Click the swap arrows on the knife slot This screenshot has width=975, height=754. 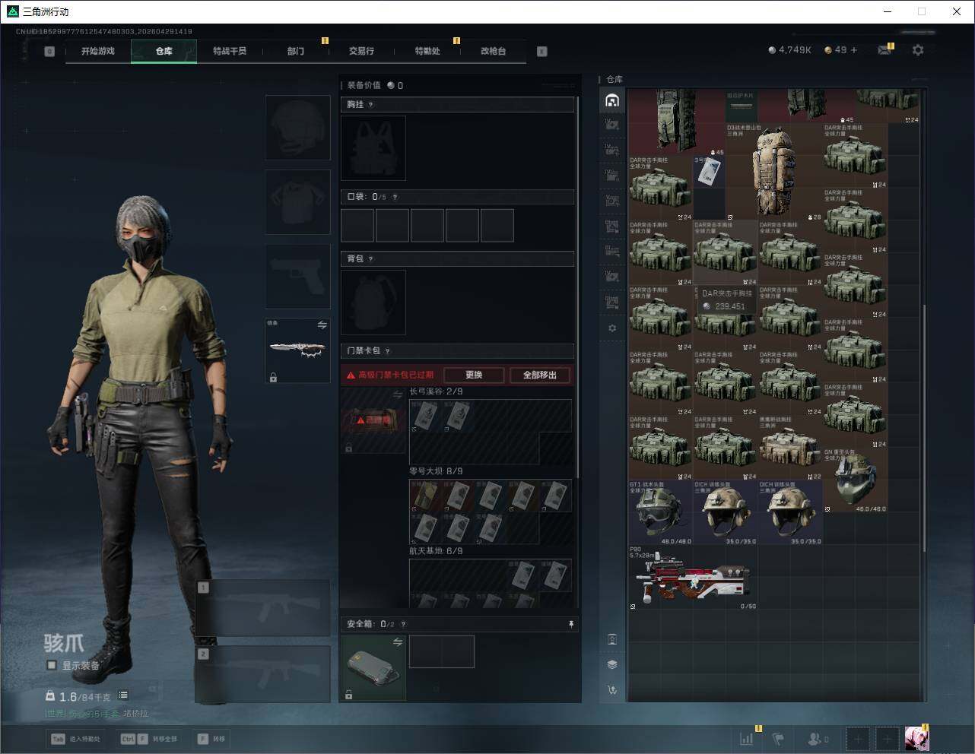click(322, 325)
